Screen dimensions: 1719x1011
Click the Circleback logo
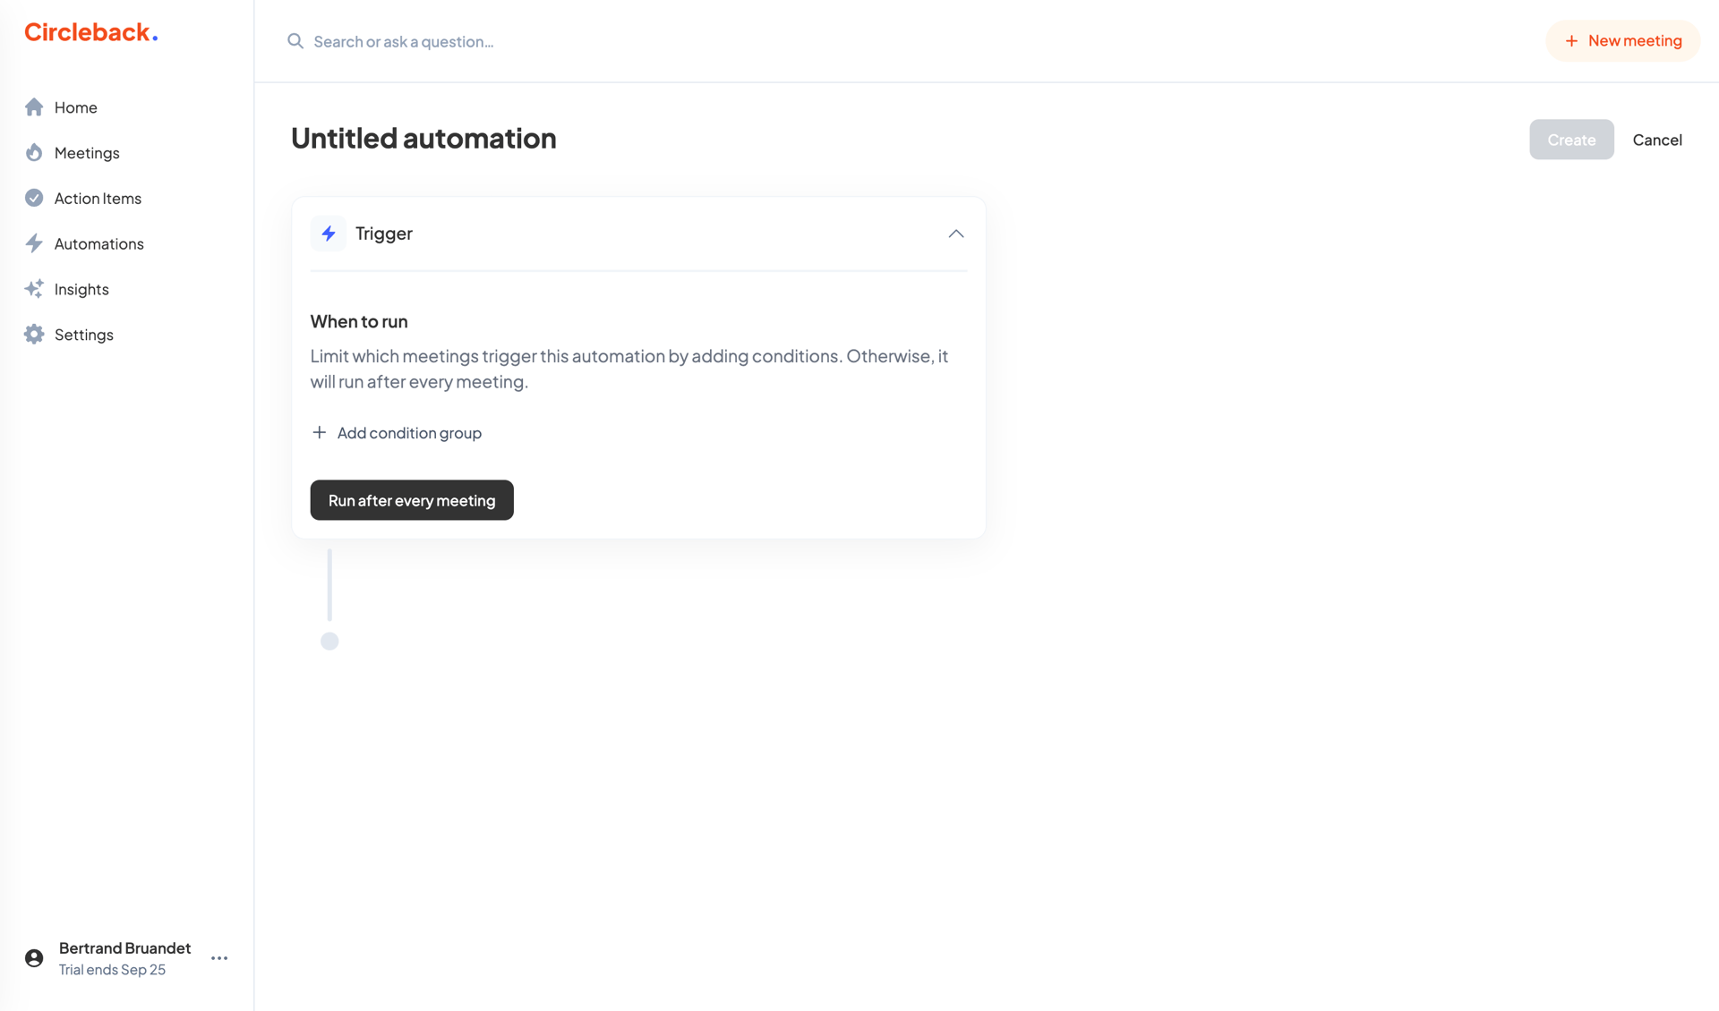[x=90, y=32]
